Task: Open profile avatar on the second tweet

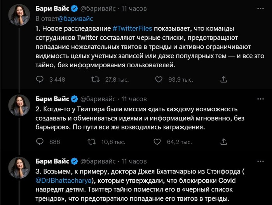Action: tap(19, 104)
